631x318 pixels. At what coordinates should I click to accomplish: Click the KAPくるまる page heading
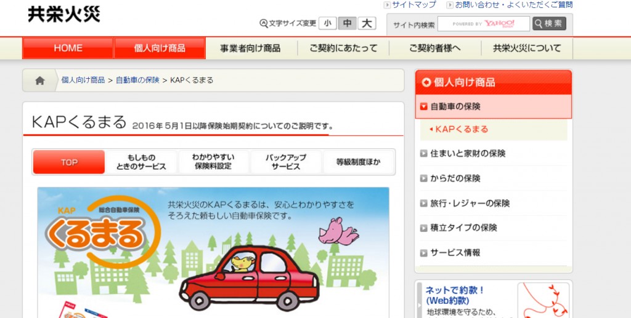pos(79,122)
